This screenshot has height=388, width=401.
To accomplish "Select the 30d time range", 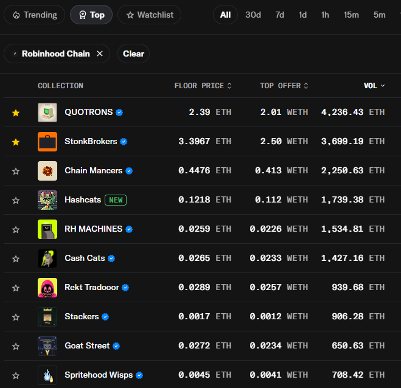I will point(253,15).
